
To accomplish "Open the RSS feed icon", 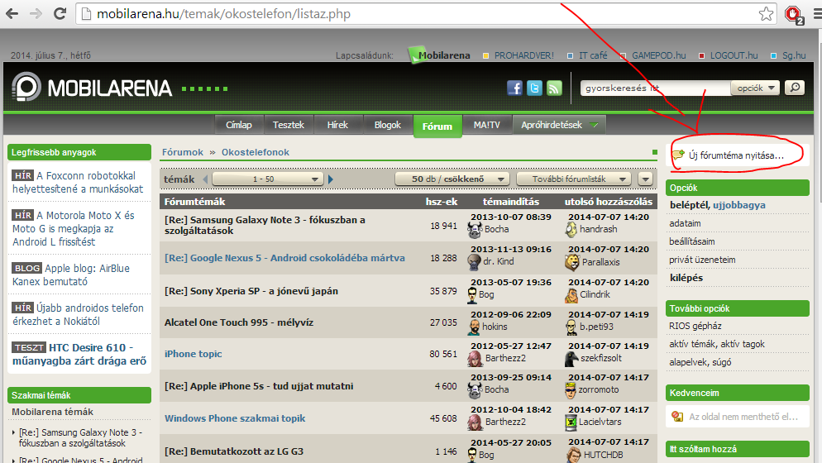I will [x=554, y=88].
